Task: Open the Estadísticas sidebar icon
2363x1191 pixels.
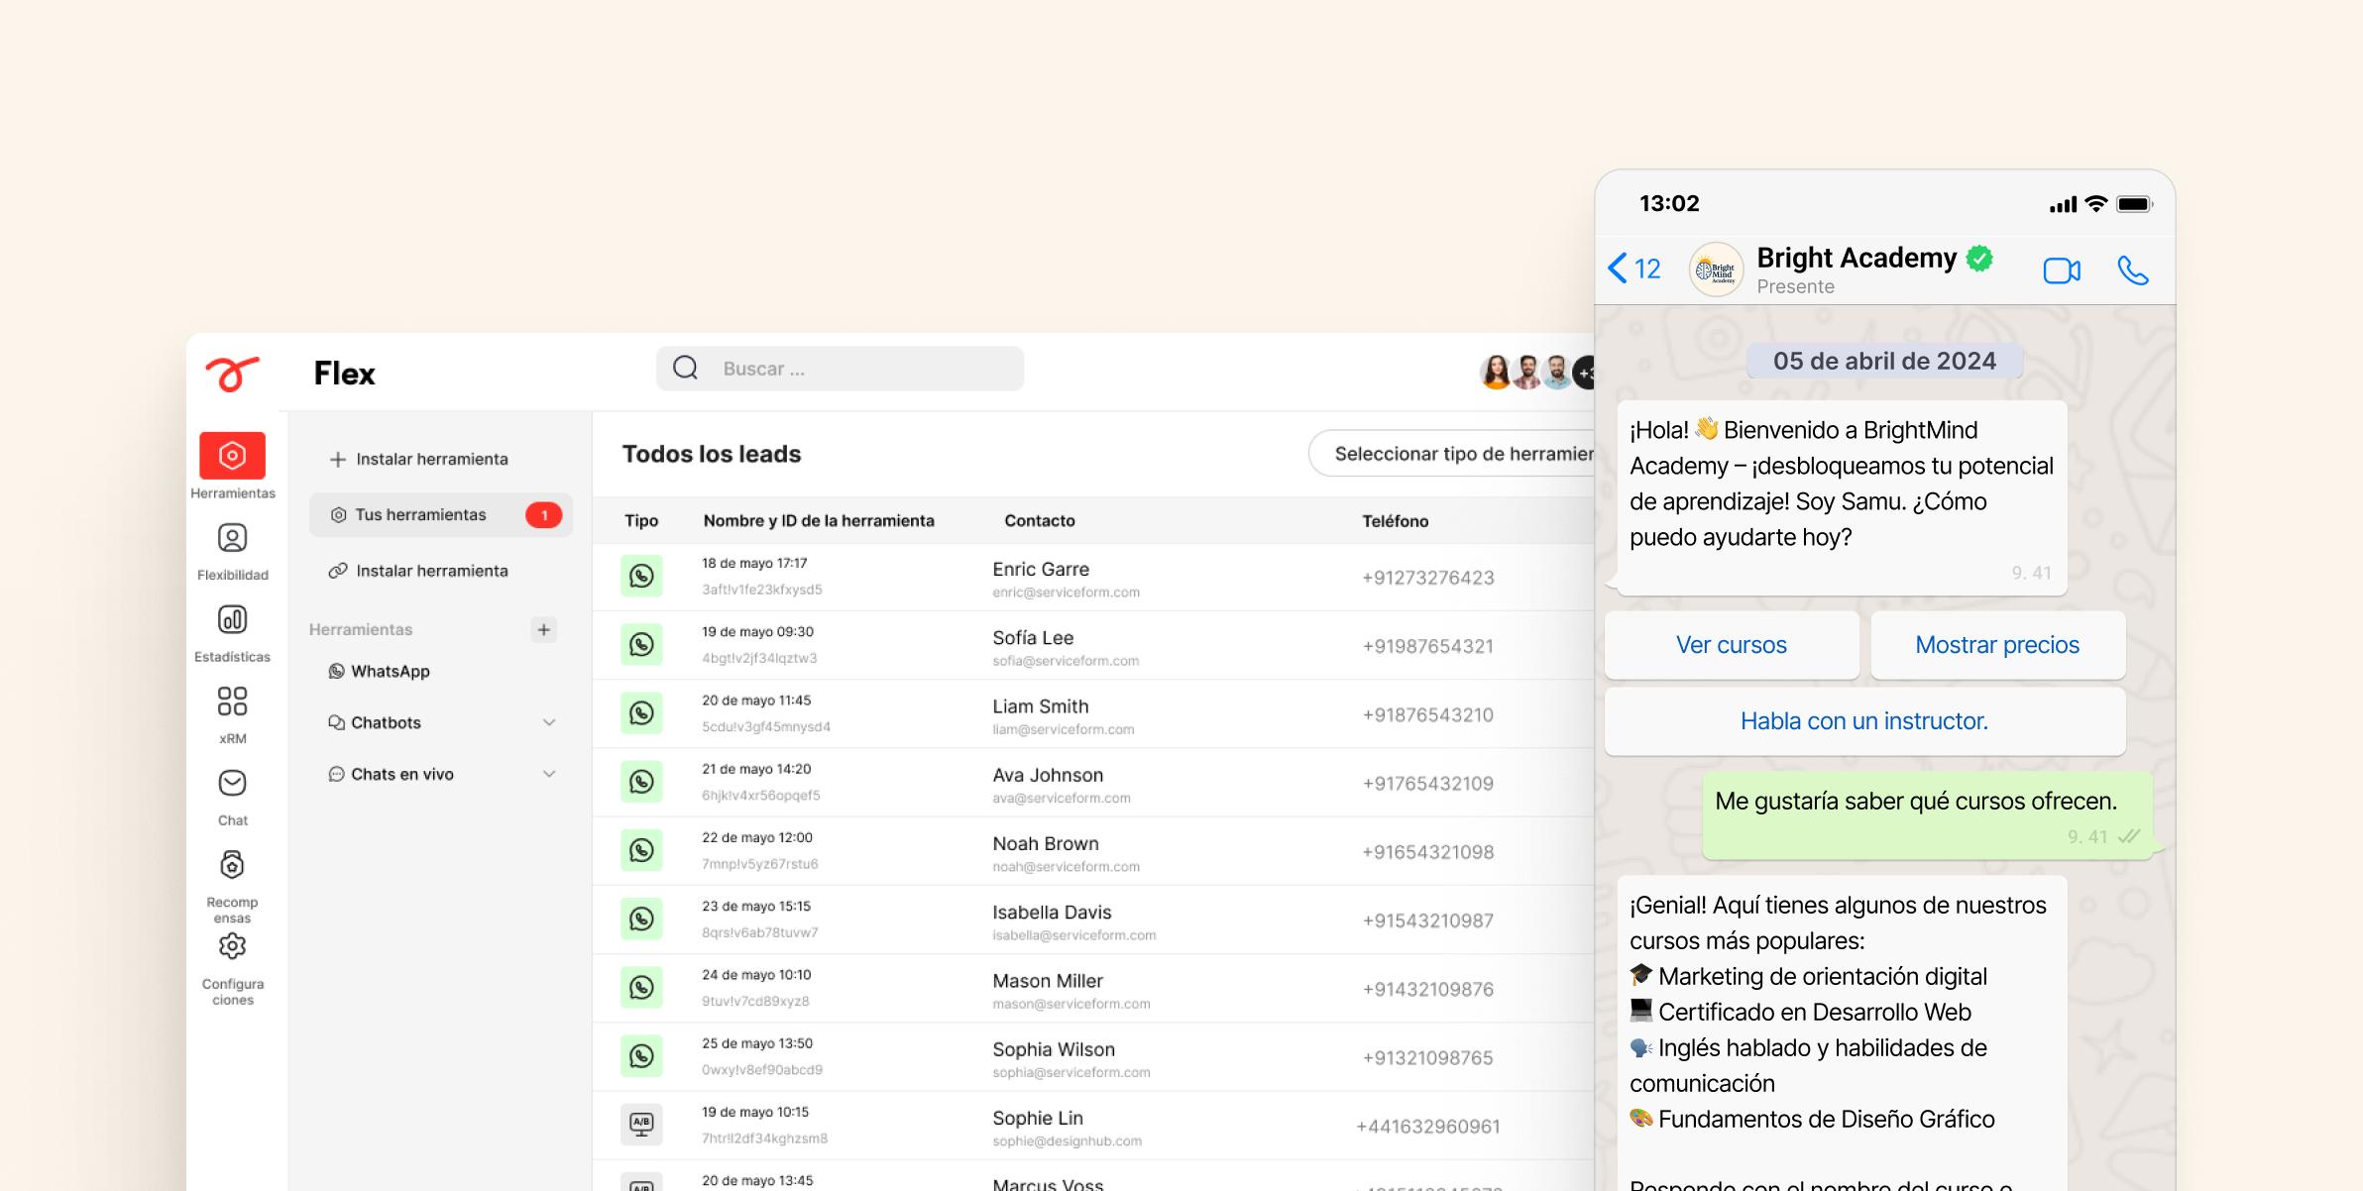Action: click(x=232, y=620)
